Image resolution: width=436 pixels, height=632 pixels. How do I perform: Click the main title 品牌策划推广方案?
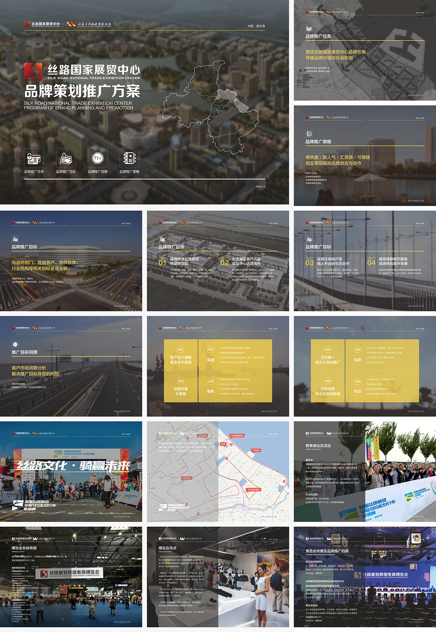click(x=82, y=91)
